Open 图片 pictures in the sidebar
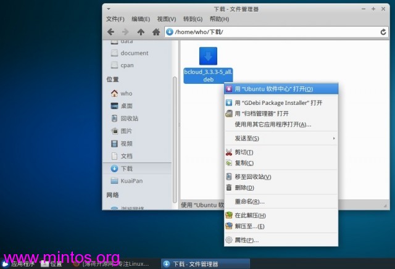The height and width of the screenshot is (269, 395). pyautogui.click(x=122, y=131)
